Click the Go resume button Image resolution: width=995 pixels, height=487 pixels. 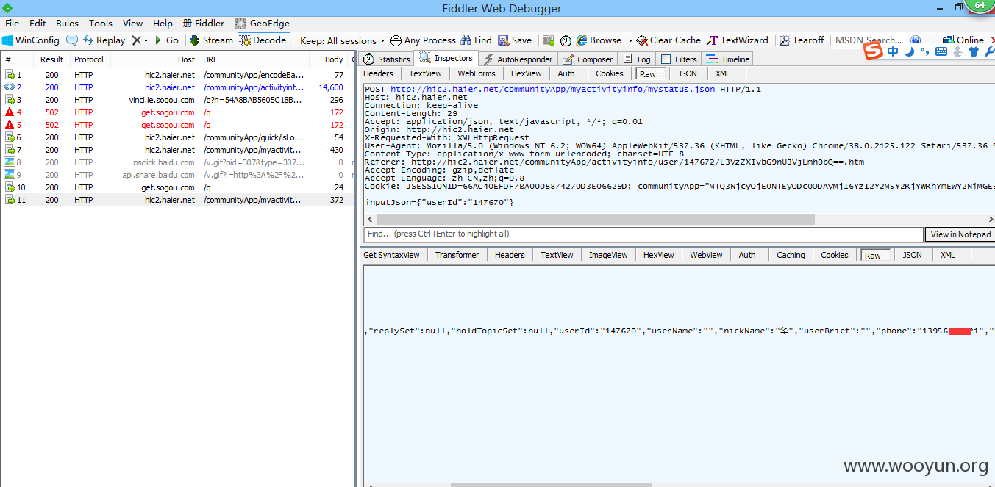[166, 40]
